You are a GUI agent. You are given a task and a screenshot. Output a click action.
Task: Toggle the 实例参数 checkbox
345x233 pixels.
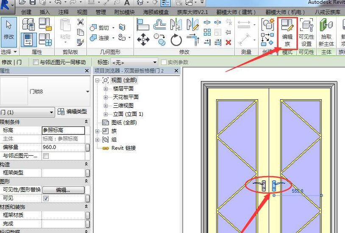164,62
